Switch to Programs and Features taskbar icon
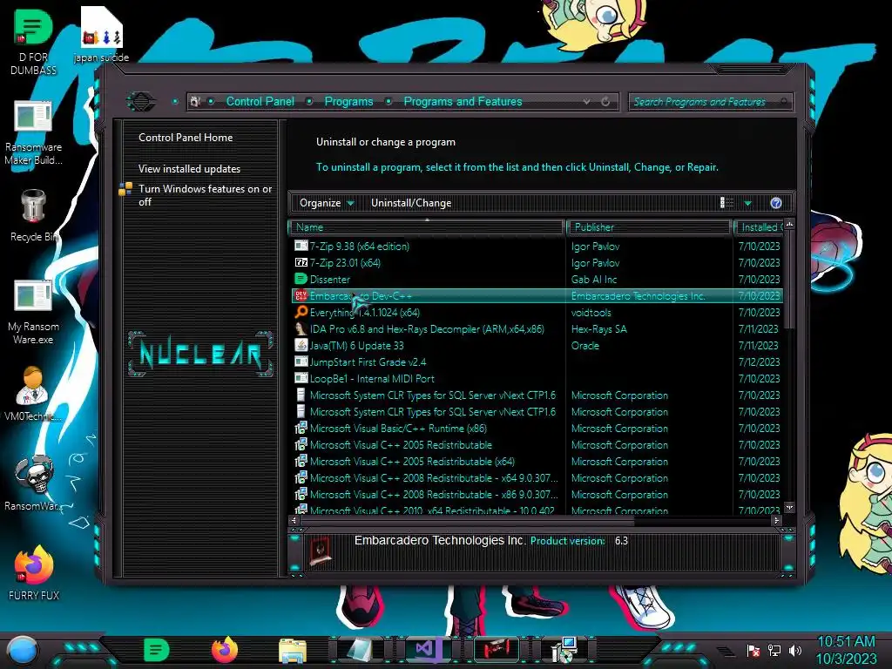 [x=564, y=650]
